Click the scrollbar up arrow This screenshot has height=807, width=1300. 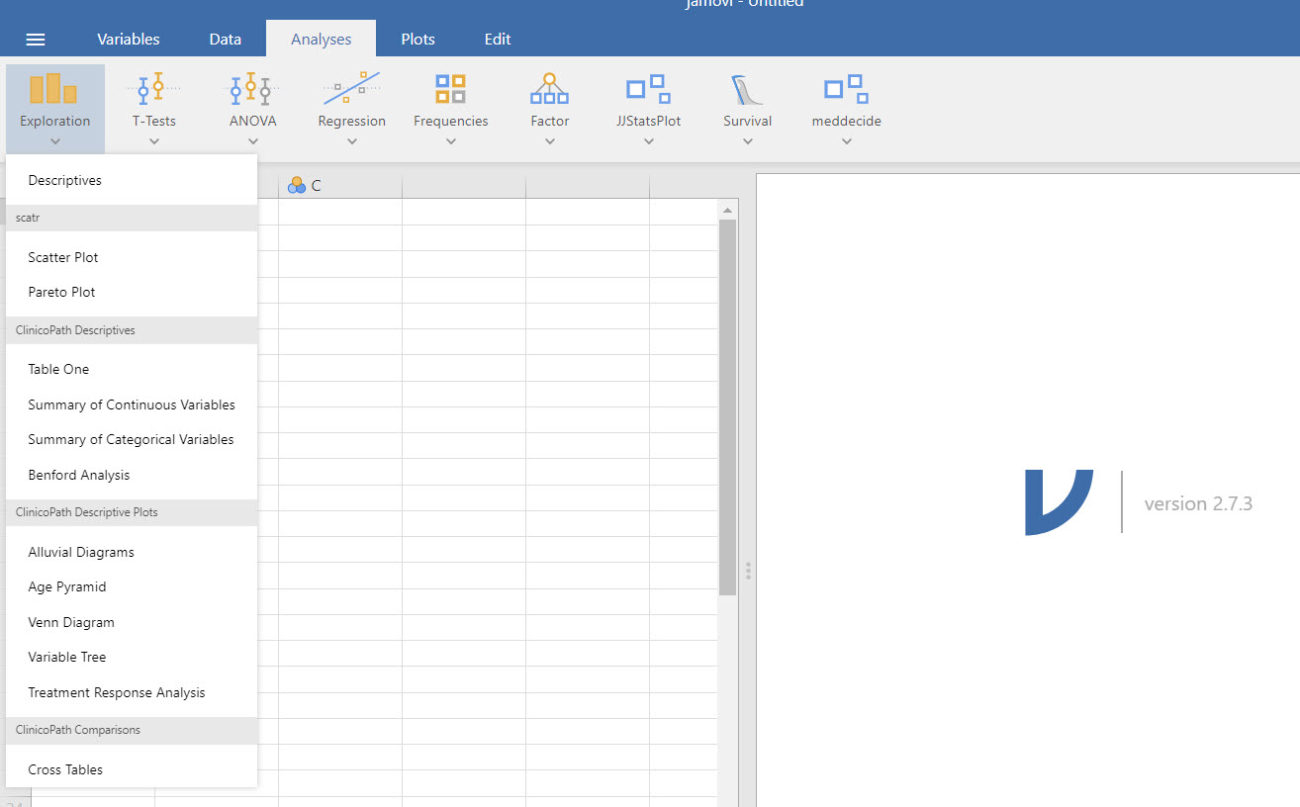pos(728,211)
